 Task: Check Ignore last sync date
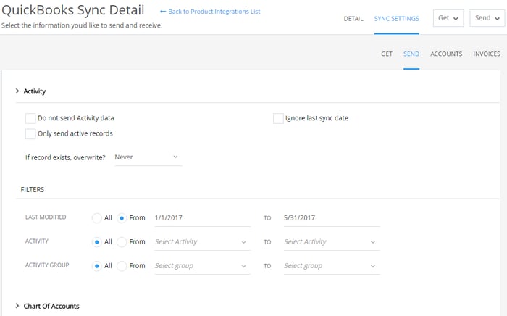pos(278,118)
